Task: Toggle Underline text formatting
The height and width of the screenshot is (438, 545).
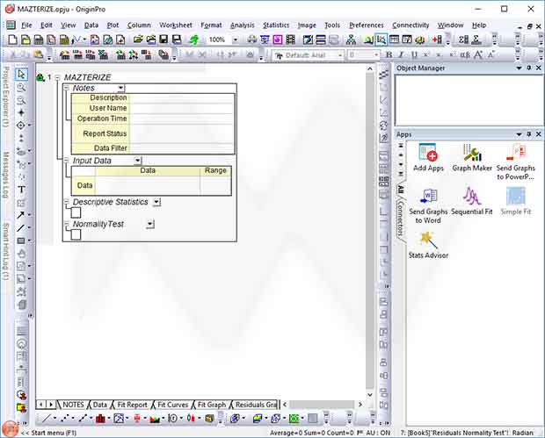Action: (x=414, y=54)
